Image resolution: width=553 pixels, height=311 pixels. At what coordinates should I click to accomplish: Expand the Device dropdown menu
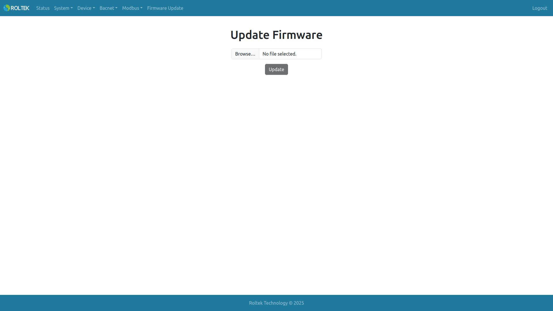click(x=86, y=8)
